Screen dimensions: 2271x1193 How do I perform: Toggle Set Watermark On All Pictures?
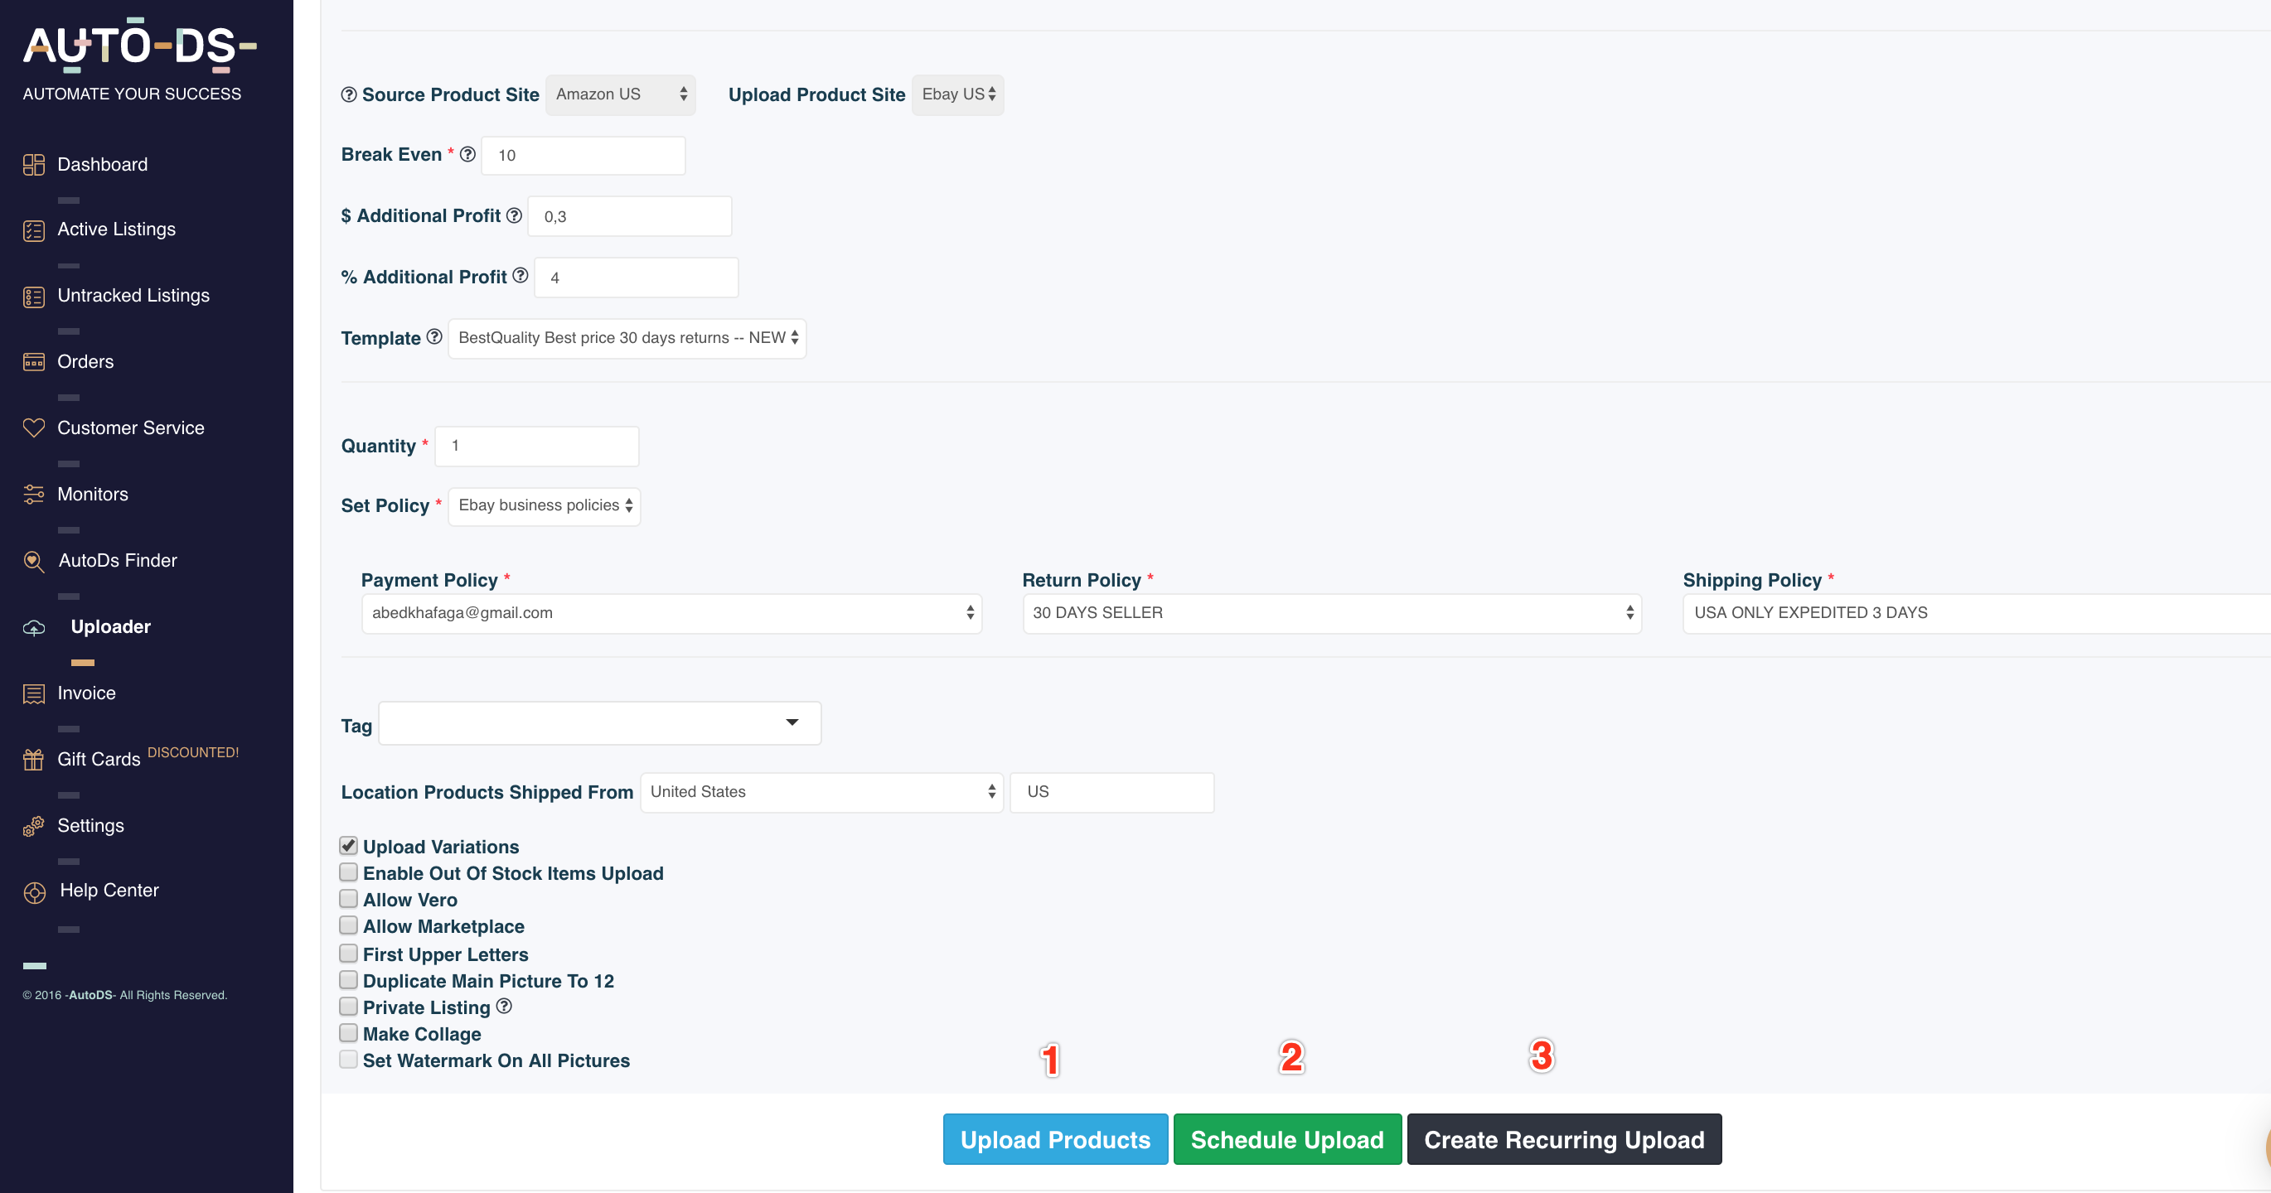coord(348,1059)
